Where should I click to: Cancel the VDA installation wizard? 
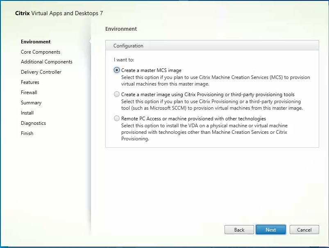pos(304,230)
